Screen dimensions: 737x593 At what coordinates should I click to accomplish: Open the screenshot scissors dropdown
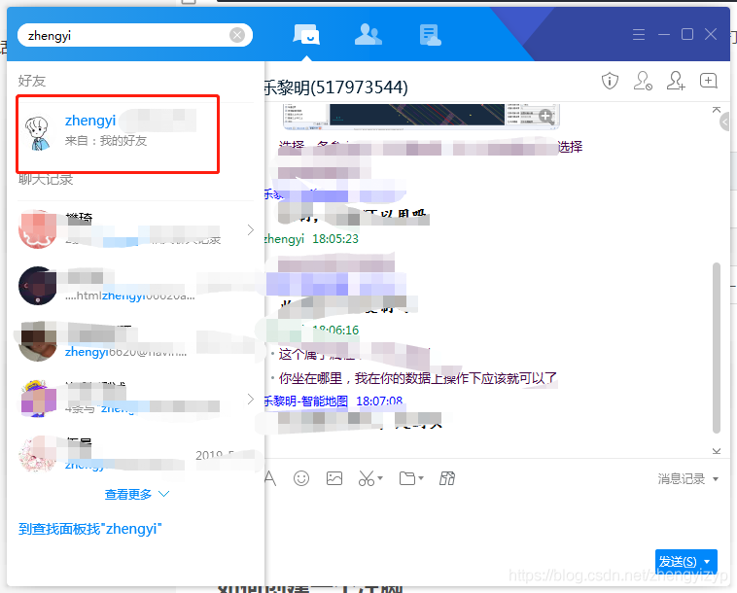click(x=370, y=478)
